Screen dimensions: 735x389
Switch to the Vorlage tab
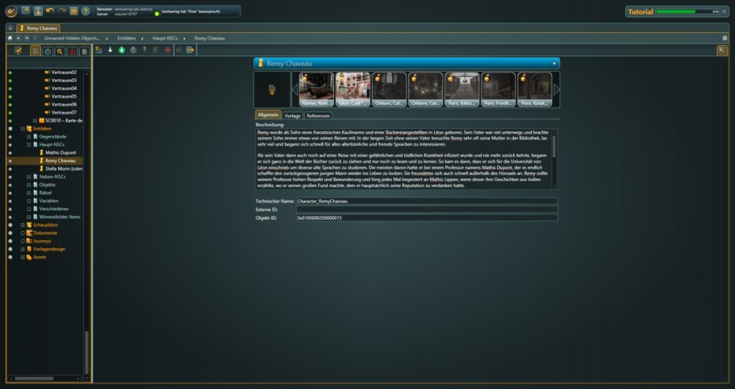coord(292,115)
